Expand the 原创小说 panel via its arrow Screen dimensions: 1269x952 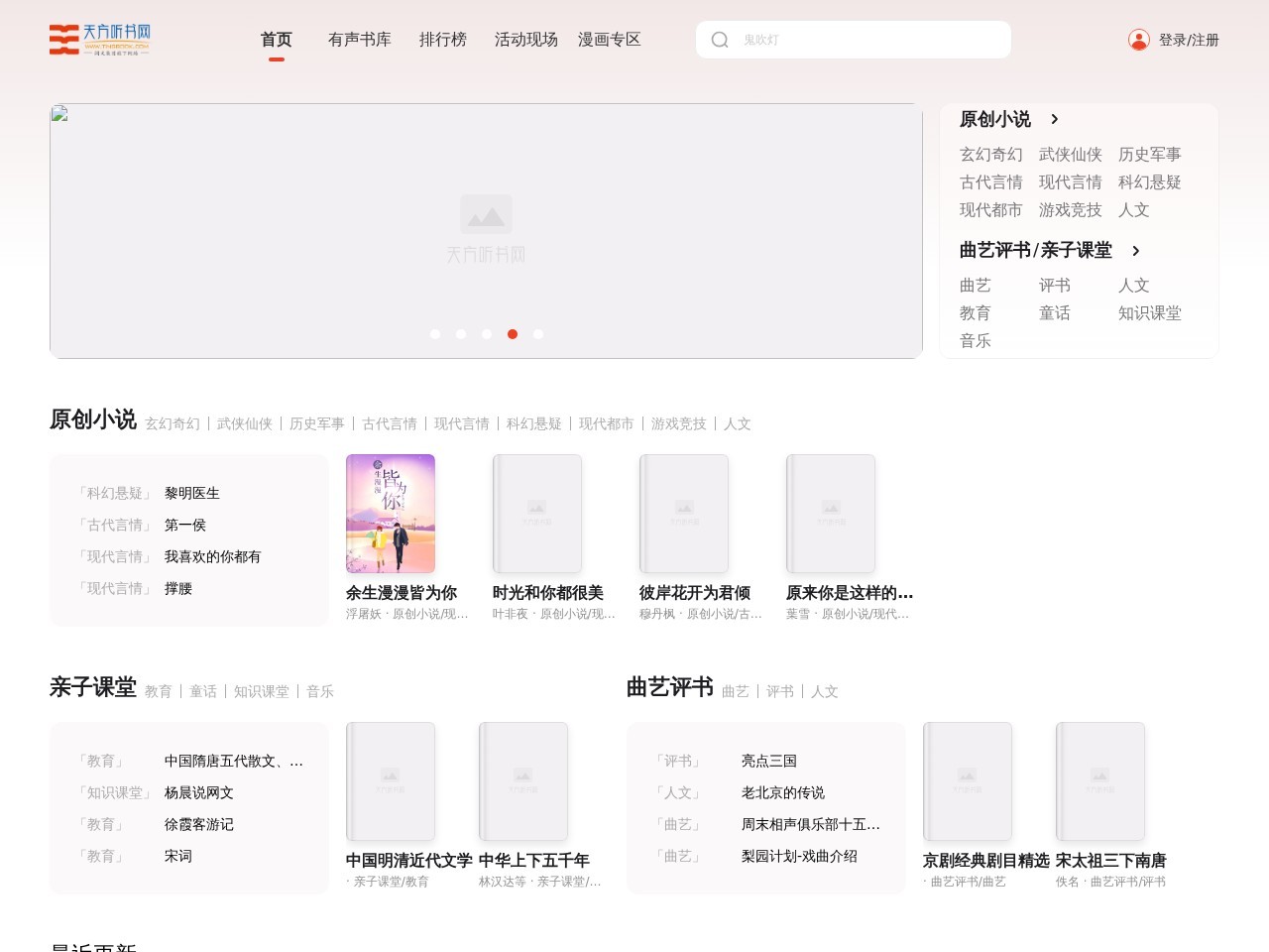point(1055,119)
